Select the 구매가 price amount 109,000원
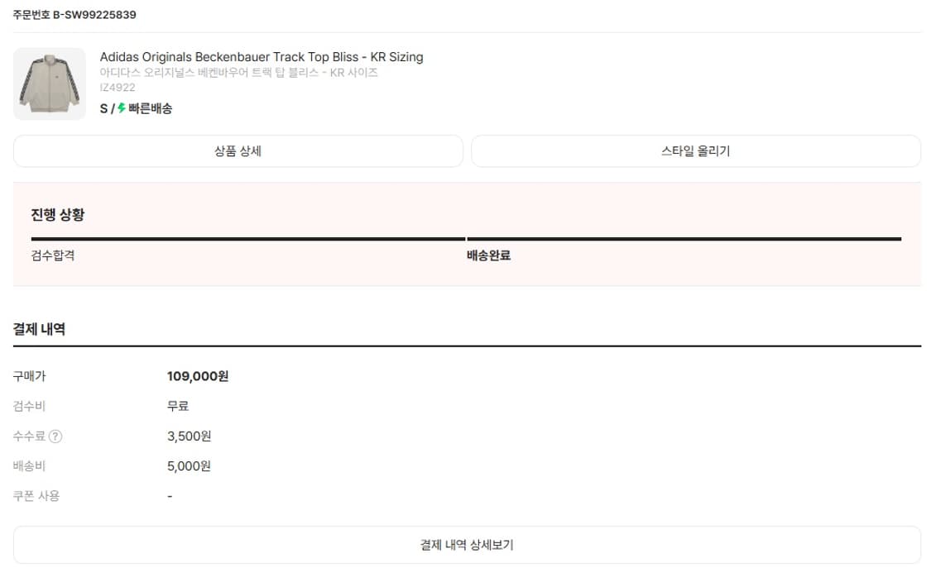931x587 pixels. tap(199, 375)
